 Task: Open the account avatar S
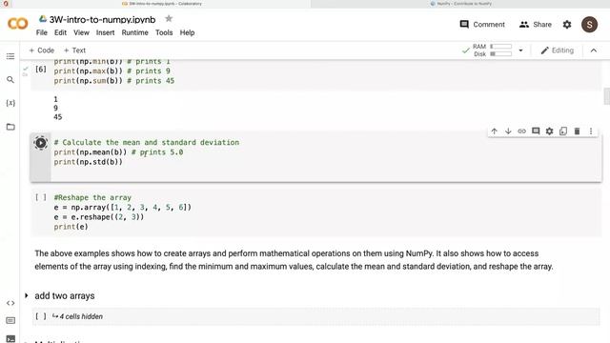(589, 25)
